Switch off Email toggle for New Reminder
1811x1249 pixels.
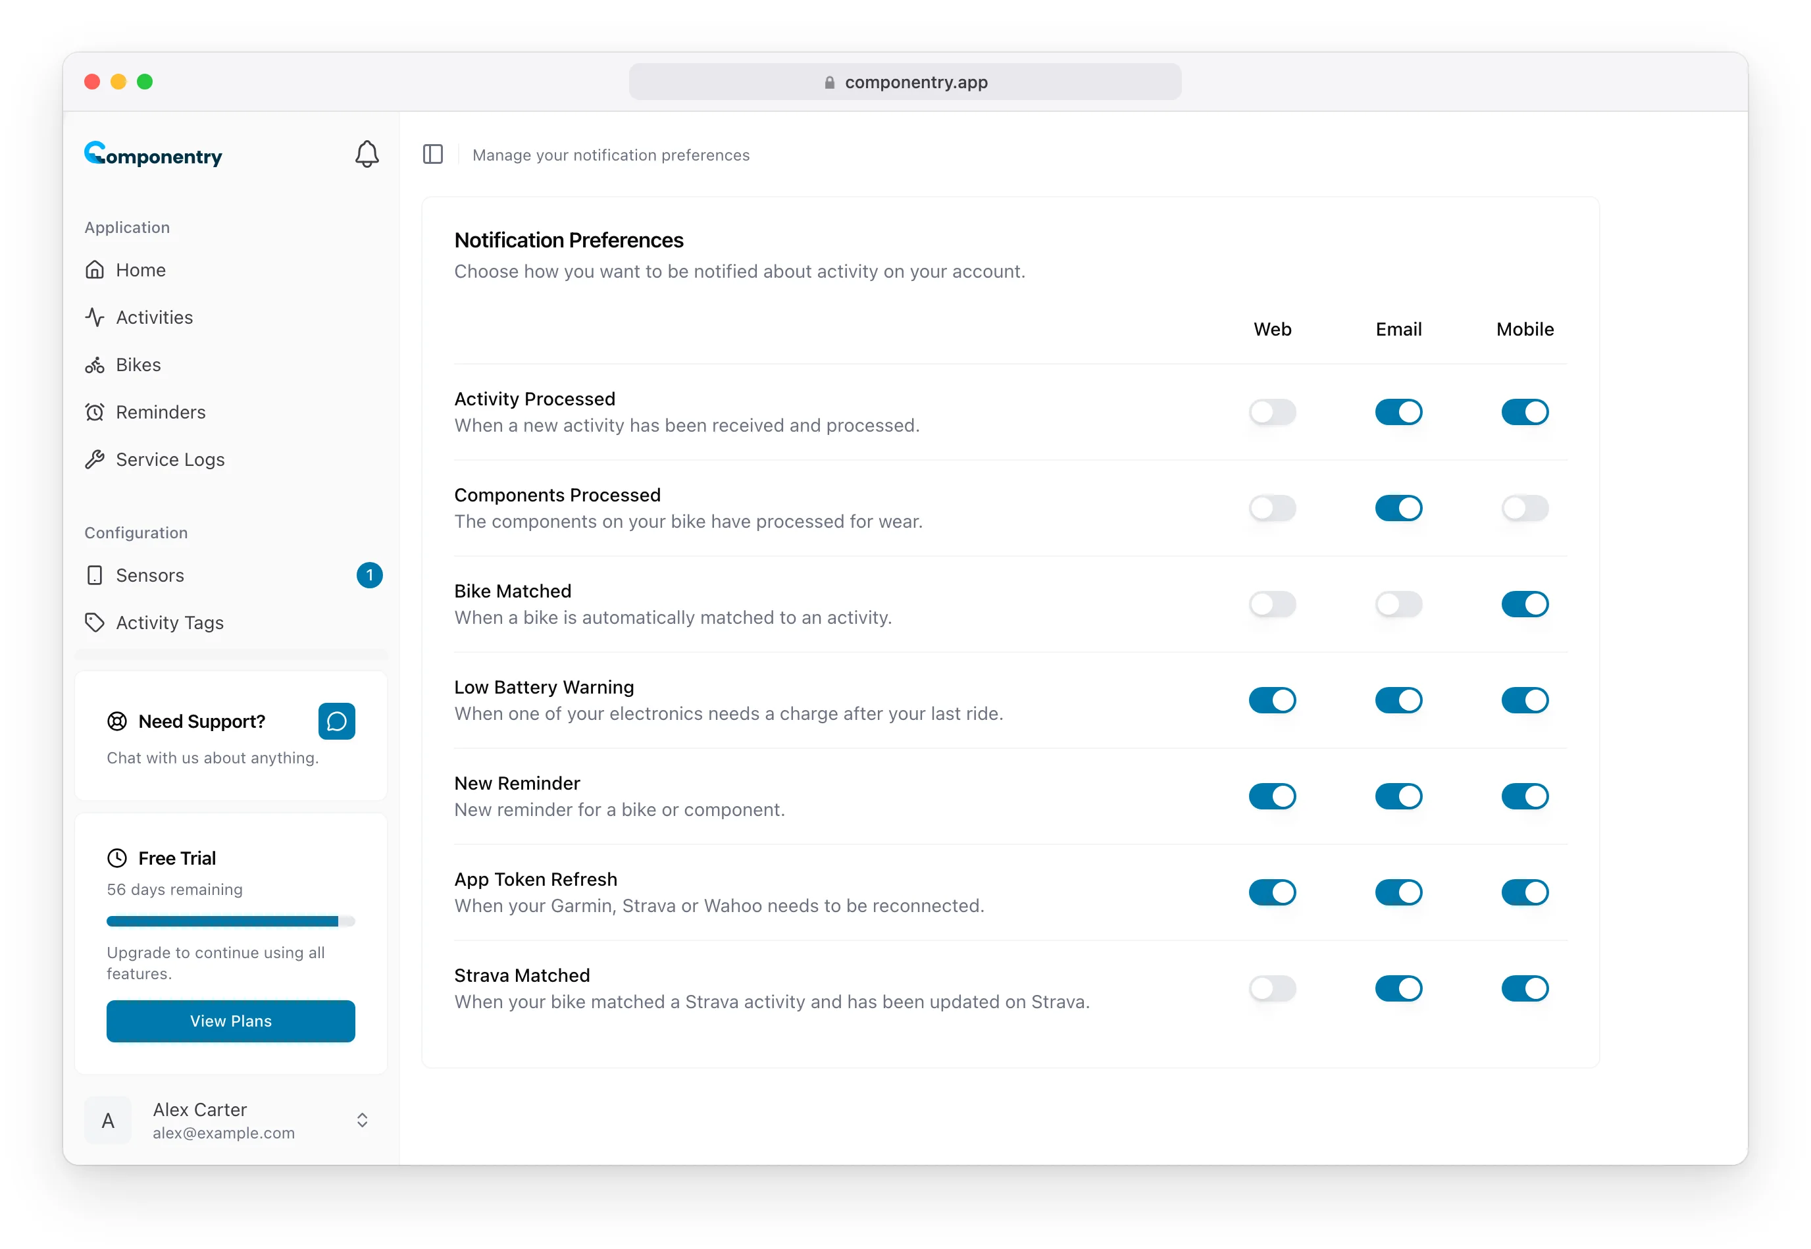pos(1398,797)
